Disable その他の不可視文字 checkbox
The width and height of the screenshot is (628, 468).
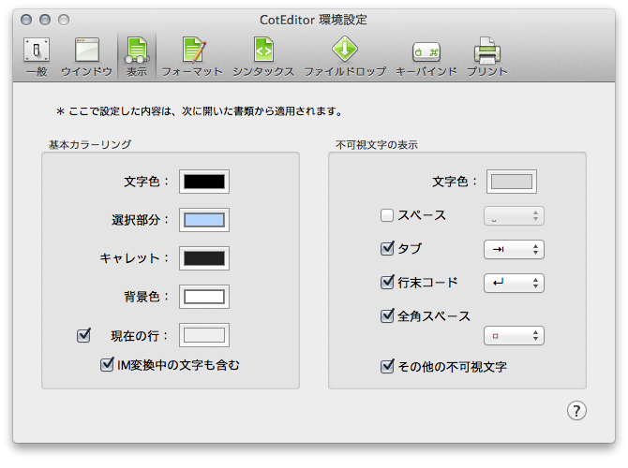click(x=387, y=367)
